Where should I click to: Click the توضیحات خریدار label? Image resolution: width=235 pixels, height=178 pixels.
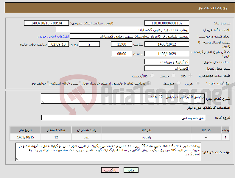click(x=216, y=152)
